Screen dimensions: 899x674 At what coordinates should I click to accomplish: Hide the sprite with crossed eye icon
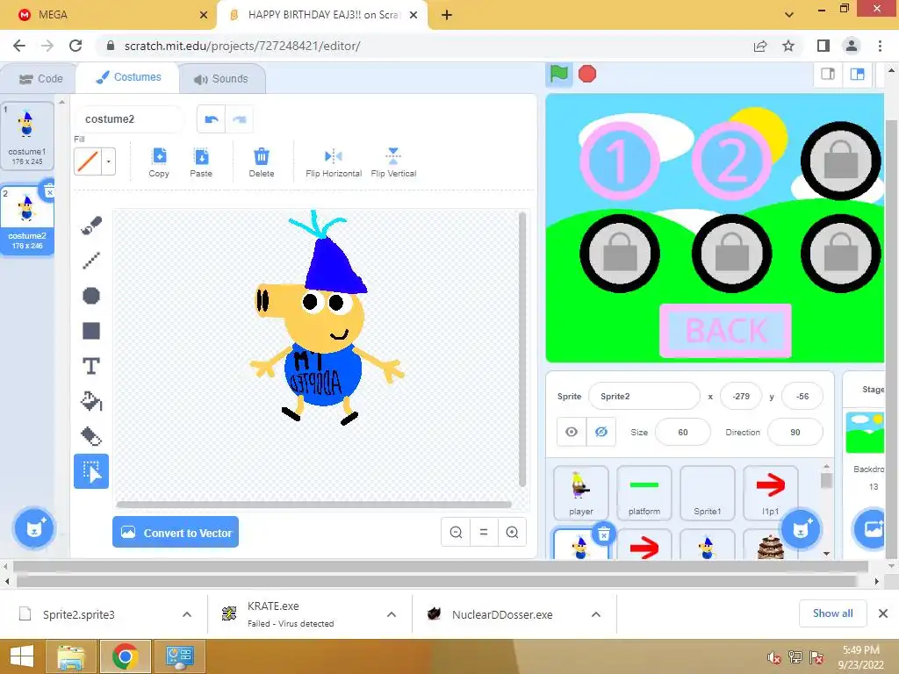click(x=601, y=432)
